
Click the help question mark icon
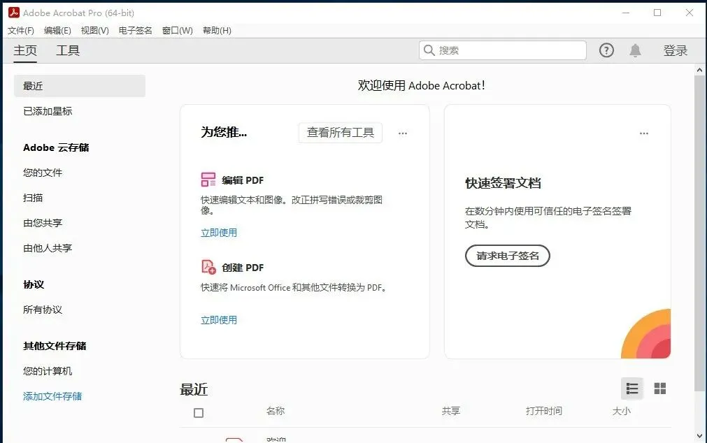coord(606,50)
